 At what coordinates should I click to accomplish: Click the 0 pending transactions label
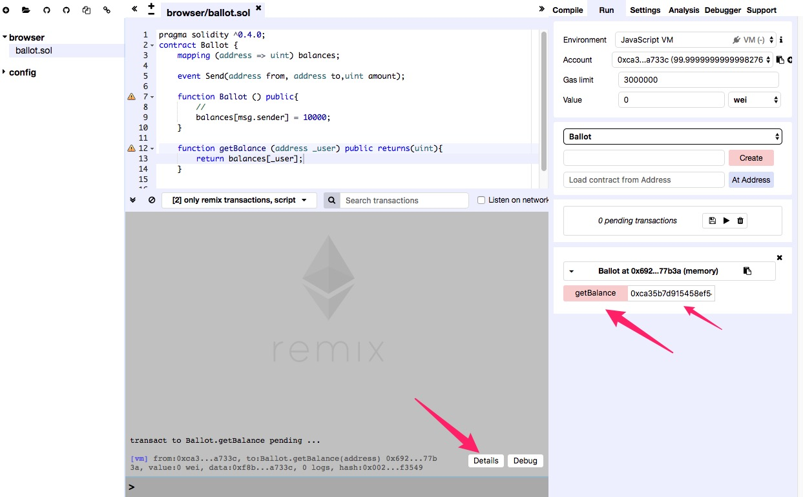click(638, 221)
